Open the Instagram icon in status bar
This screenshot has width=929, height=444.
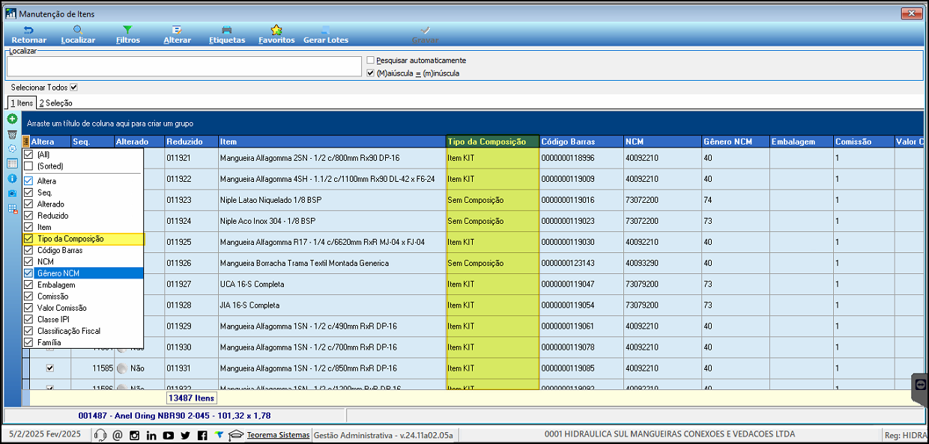click(135, 435)
